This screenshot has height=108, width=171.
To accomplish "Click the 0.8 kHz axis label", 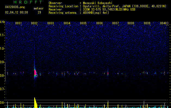I will click(2, 76).
